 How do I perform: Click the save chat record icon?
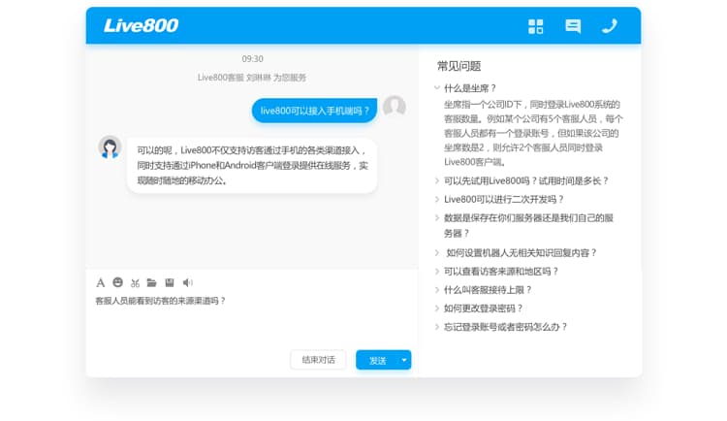169,282
